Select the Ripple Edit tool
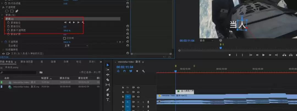The image size is (297, 111). click(108, 75)
